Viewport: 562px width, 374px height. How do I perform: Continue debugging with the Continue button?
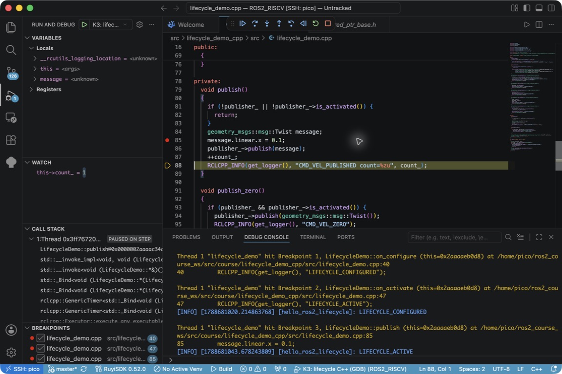(x=242, y=24)
